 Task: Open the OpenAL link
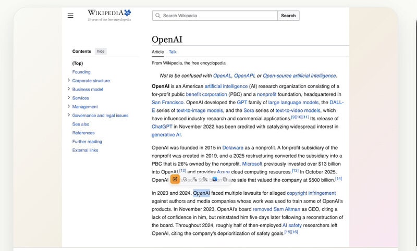(223, 76)
